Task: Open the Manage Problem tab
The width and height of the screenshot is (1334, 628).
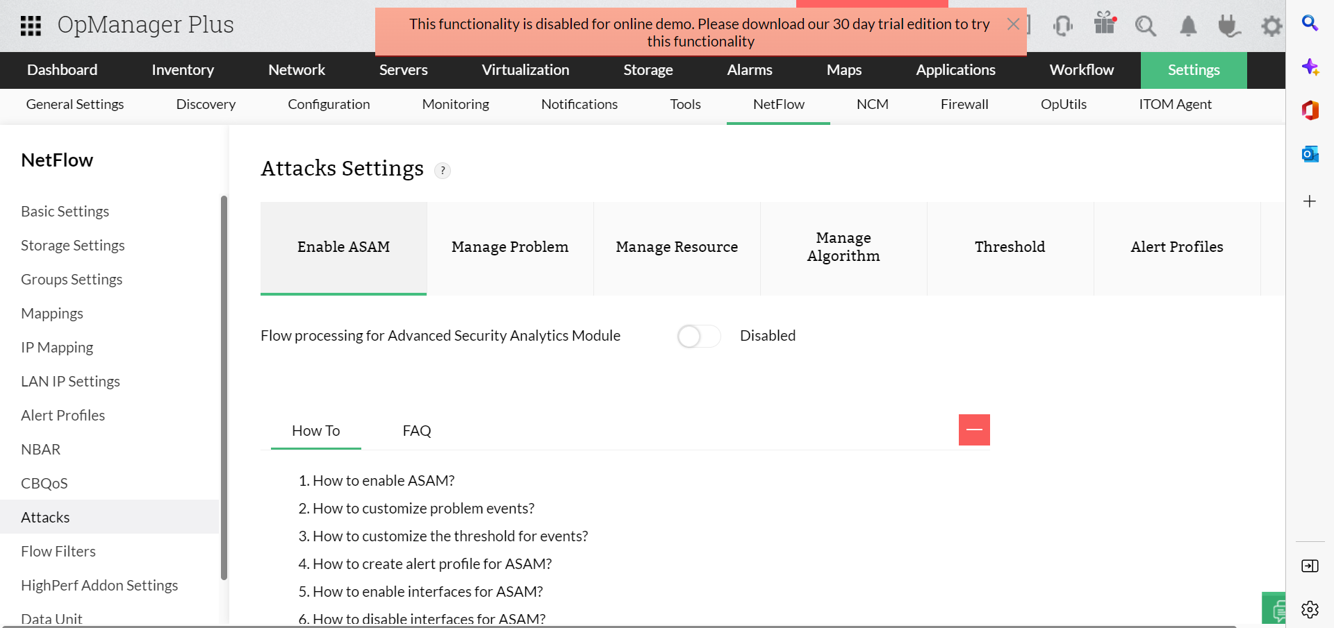Action: click(510, 248)
